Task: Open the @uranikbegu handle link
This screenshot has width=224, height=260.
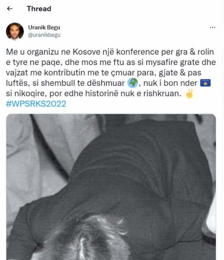Action: click(44, 35)
